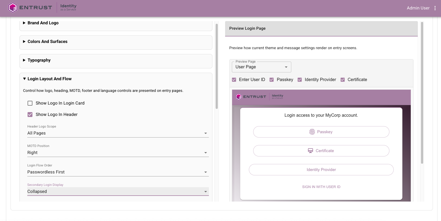Click SIGN IN WITH USER ID link
The image size is (441, 221).
321,187
